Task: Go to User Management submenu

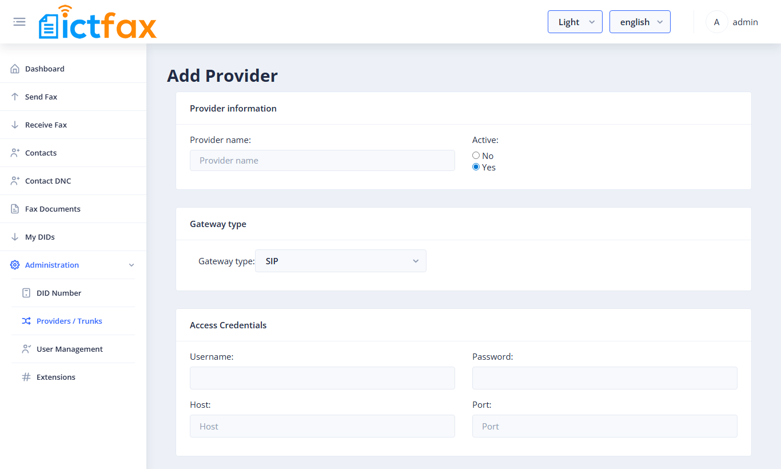Action: click(x=70, y=349)
